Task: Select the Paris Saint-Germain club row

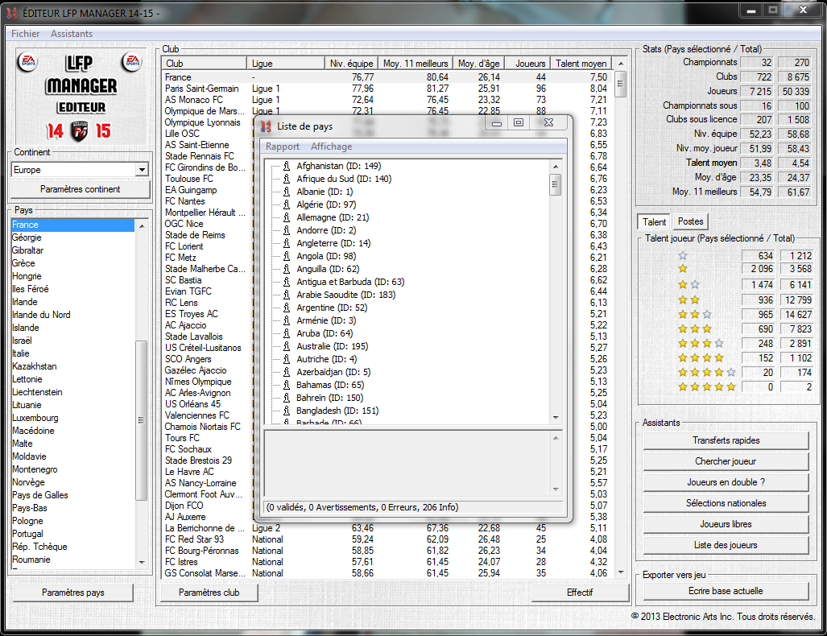Action: [x=387, y=89]
